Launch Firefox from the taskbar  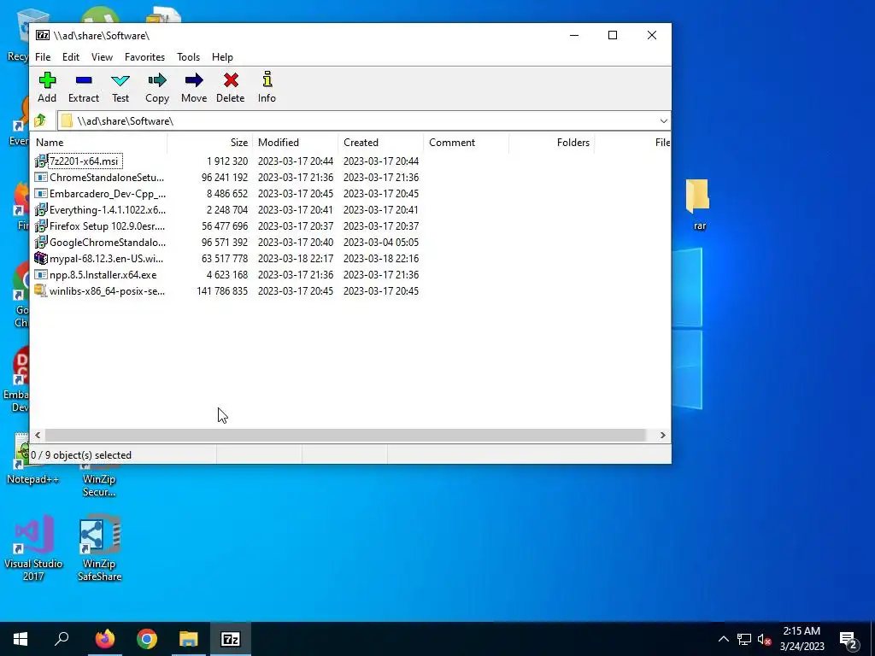tap(105, 639)
